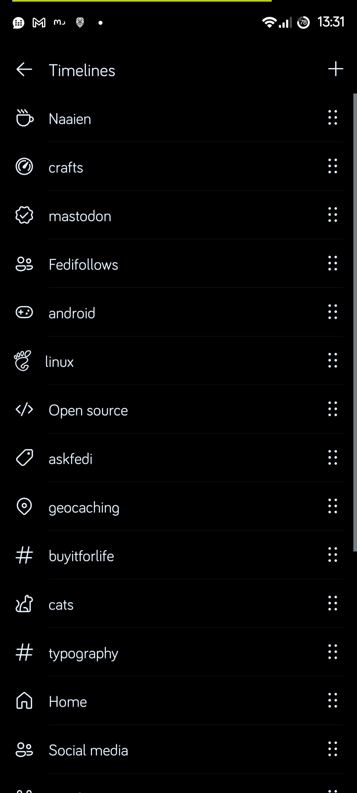Tap the back arrow beside Timelines
Image resolution: width=357 pixels, height=793 pixels.
point(24,70)
